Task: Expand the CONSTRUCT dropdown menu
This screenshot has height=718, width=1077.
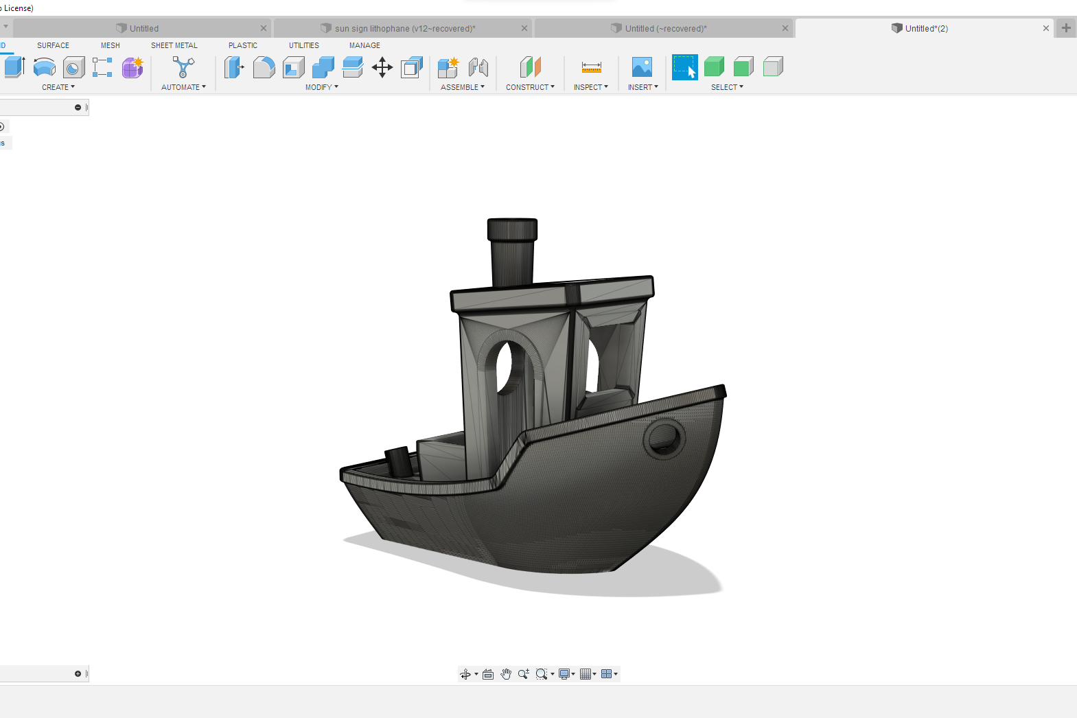Action: [x=530, y=87]
